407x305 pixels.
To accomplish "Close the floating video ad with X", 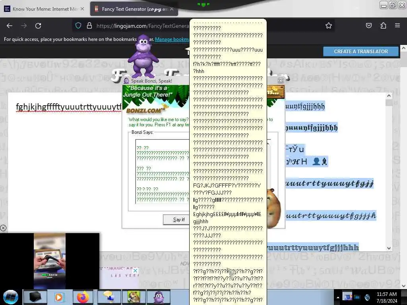I will click(x=3, y=228).
